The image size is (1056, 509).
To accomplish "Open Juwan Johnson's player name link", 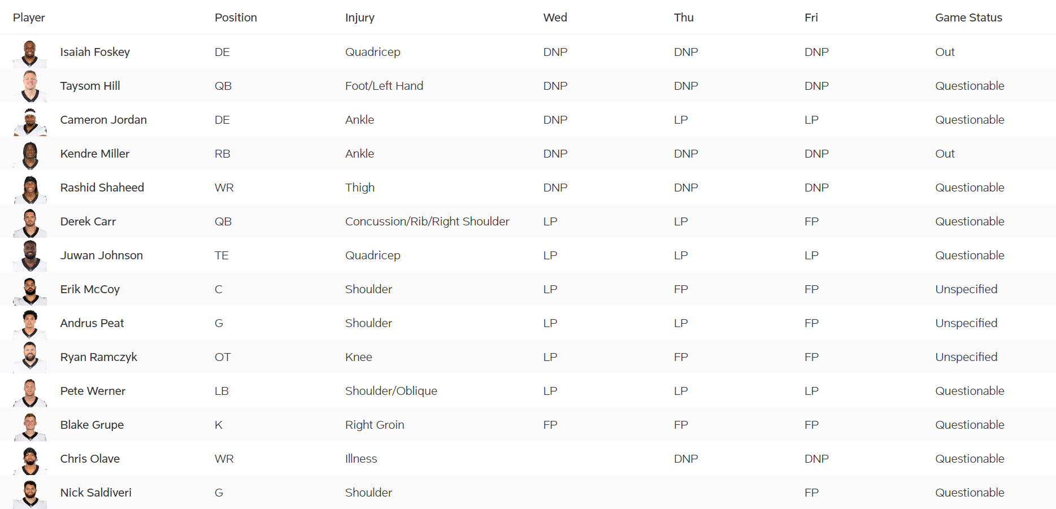I will 102,255.
